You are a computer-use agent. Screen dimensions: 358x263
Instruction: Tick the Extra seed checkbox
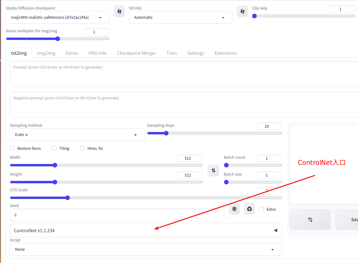[262, 209]
